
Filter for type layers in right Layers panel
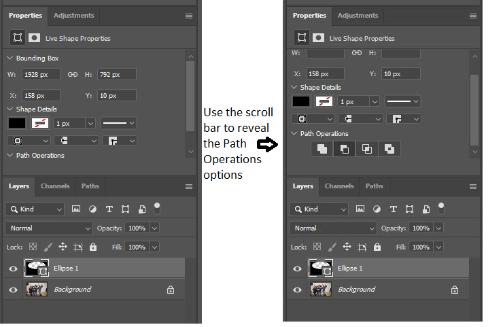tap(394, 209)
